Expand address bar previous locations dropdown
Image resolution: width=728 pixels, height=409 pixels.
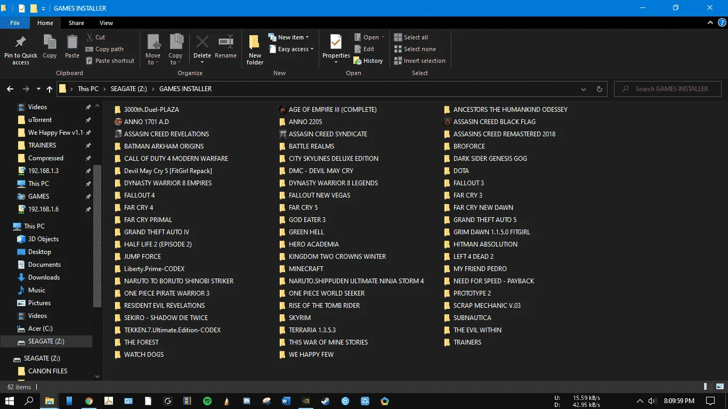(x=584, y=89)
